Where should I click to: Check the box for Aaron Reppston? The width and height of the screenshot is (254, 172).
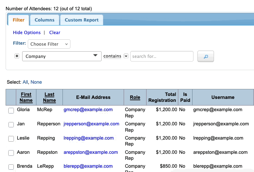[x=11, y=153]
